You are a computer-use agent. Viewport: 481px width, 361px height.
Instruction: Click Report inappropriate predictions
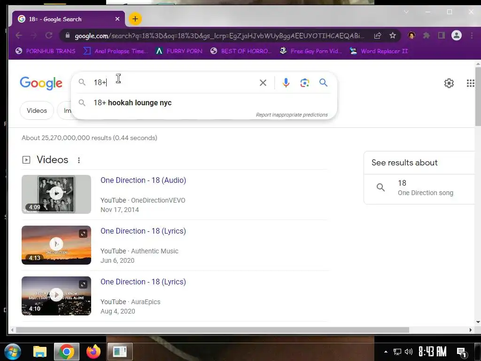point(292,115)
